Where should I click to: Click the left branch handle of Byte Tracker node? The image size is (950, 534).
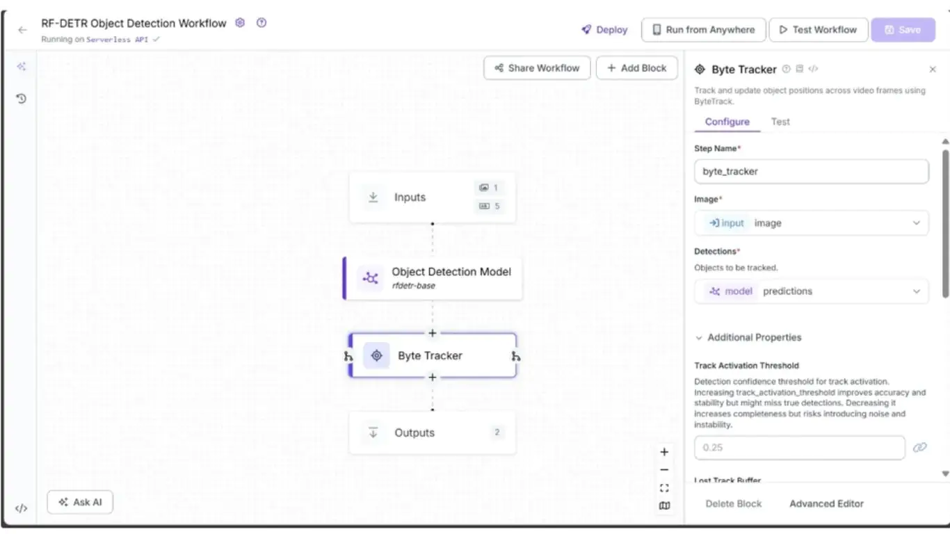pyautogui.click(x=348, y=356)
